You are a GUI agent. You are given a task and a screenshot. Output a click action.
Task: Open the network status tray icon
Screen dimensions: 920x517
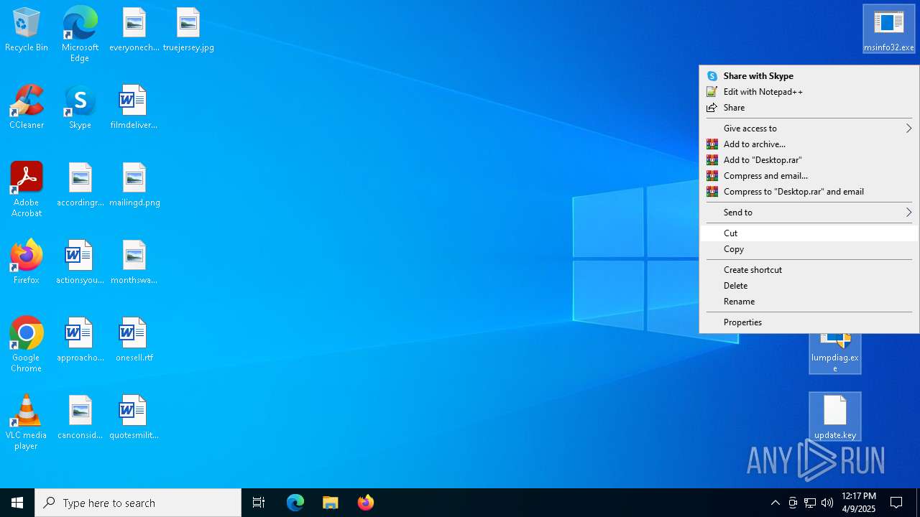tap(810, 503)
